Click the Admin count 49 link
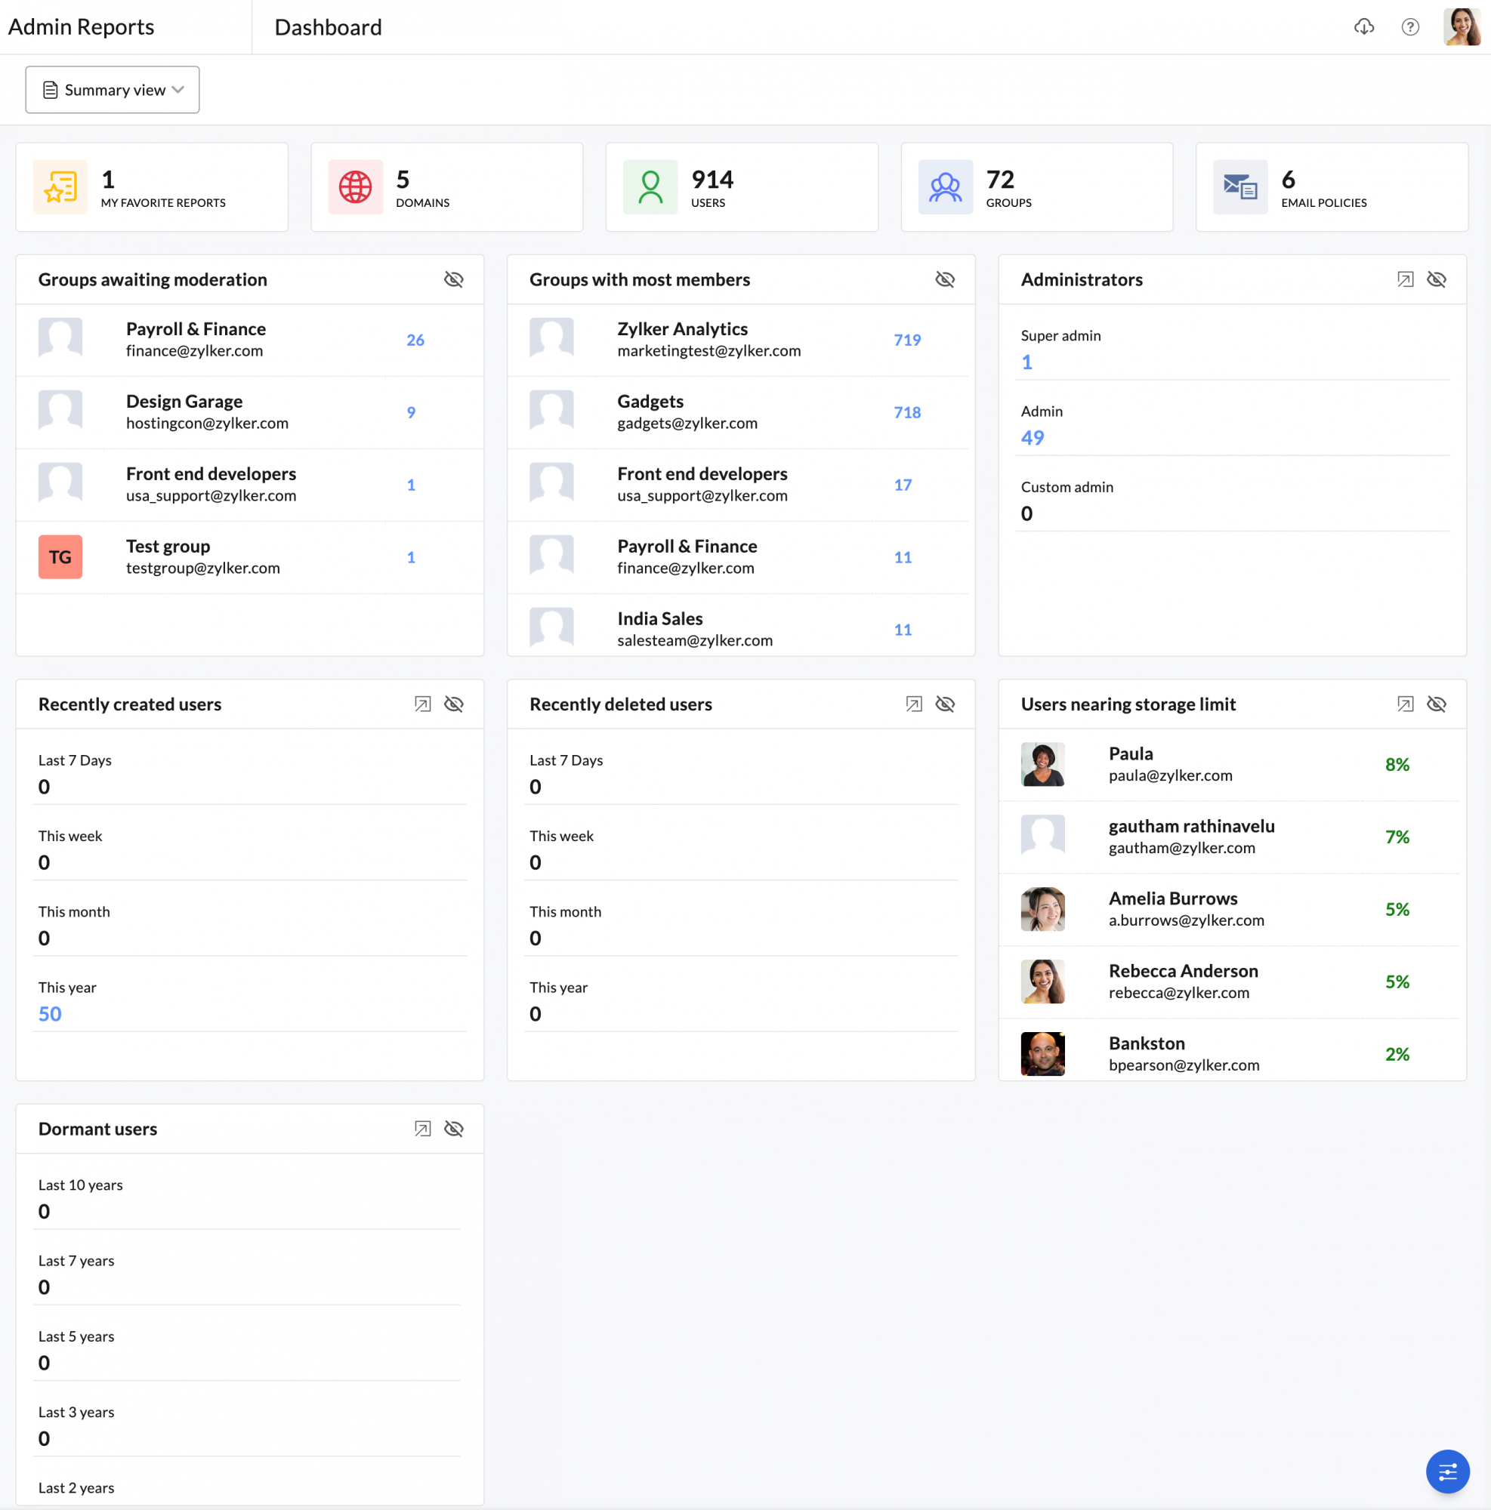Image resolution: width=1491 pixels, height=1510 pixels. point(1032,438)
